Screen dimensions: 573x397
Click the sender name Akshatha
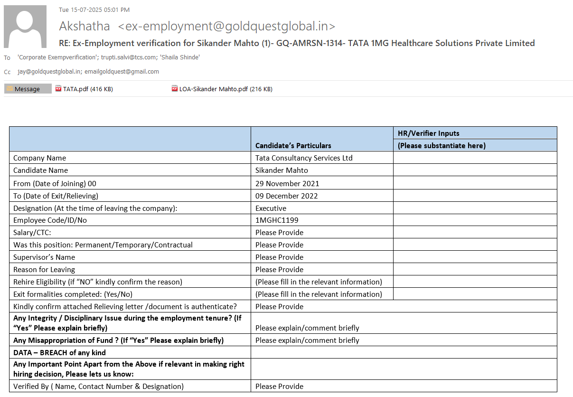(x=85, y=26)
